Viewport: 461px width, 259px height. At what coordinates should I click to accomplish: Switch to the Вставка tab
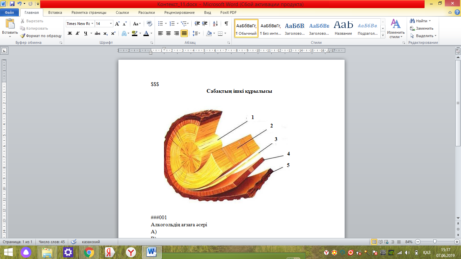55,12
